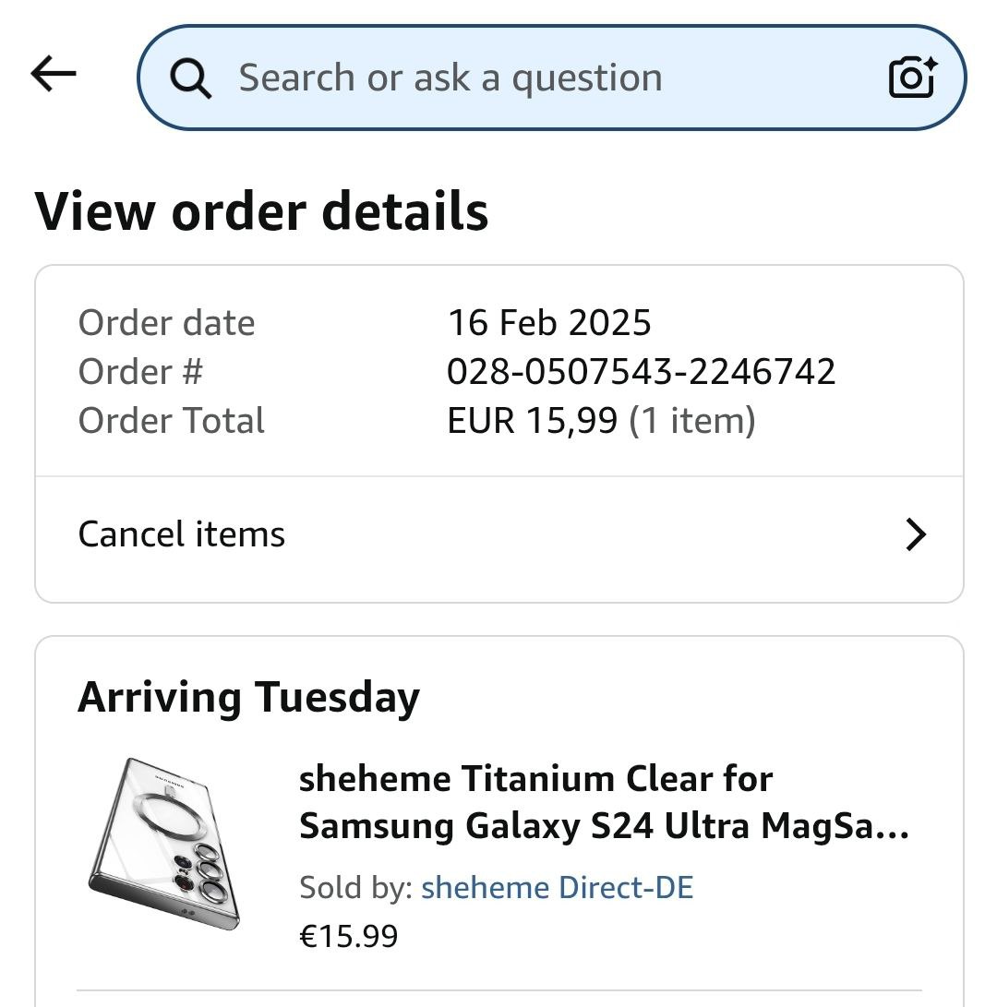Click the magnifier icon in search bar
The width and height of the screenshot is (997, 1007).
[191, 78]
